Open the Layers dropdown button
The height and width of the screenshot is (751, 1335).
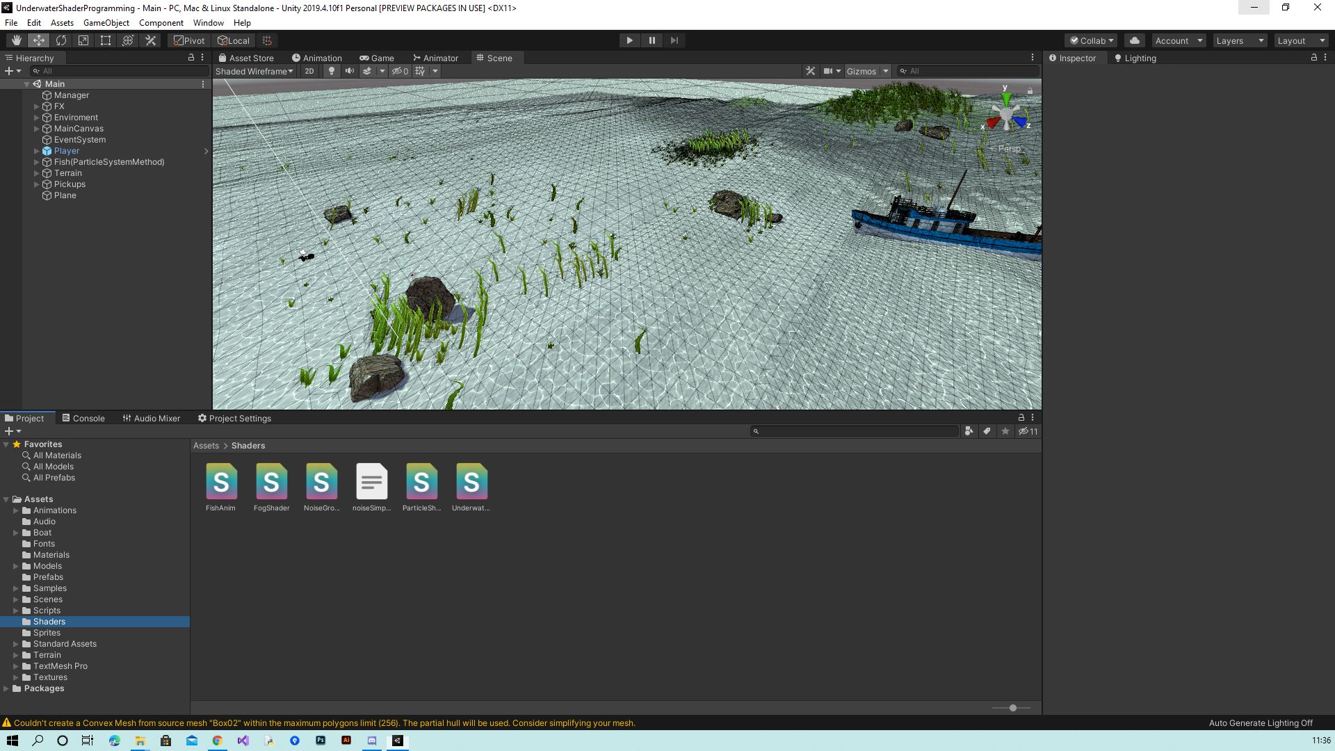pos(1239,40)
